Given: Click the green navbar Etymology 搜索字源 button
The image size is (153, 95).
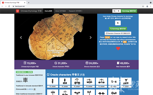Looking at the screenshot, I should click(129, 11).
